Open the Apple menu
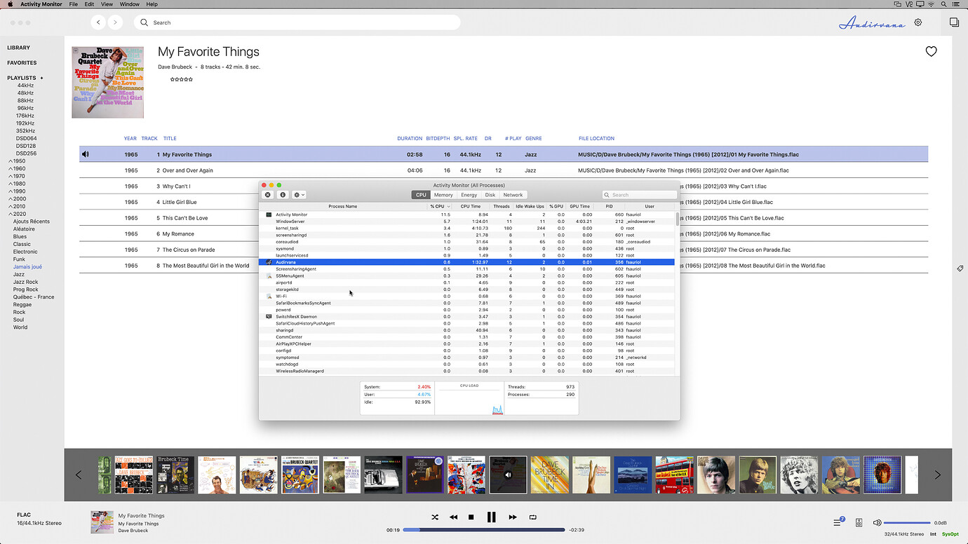Viewport: 968px width, 544px height. pos(10,4)
